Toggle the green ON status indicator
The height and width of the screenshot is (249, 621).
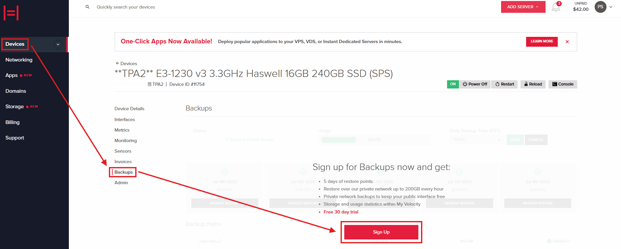(x=453, y=84)
